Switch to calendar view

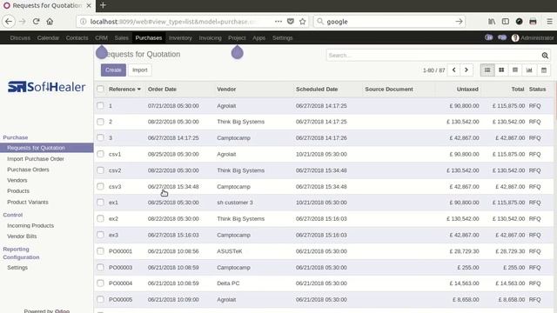pyautogui.click(x=543, y=70)
